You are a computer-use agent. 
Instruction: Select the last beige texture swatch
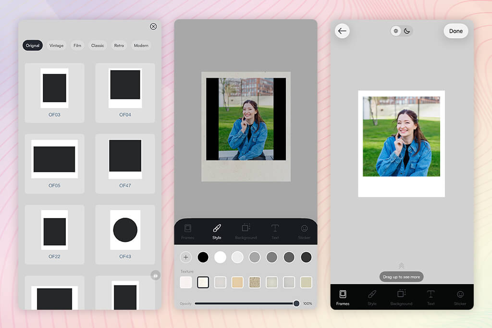click(x=306, y=282)
